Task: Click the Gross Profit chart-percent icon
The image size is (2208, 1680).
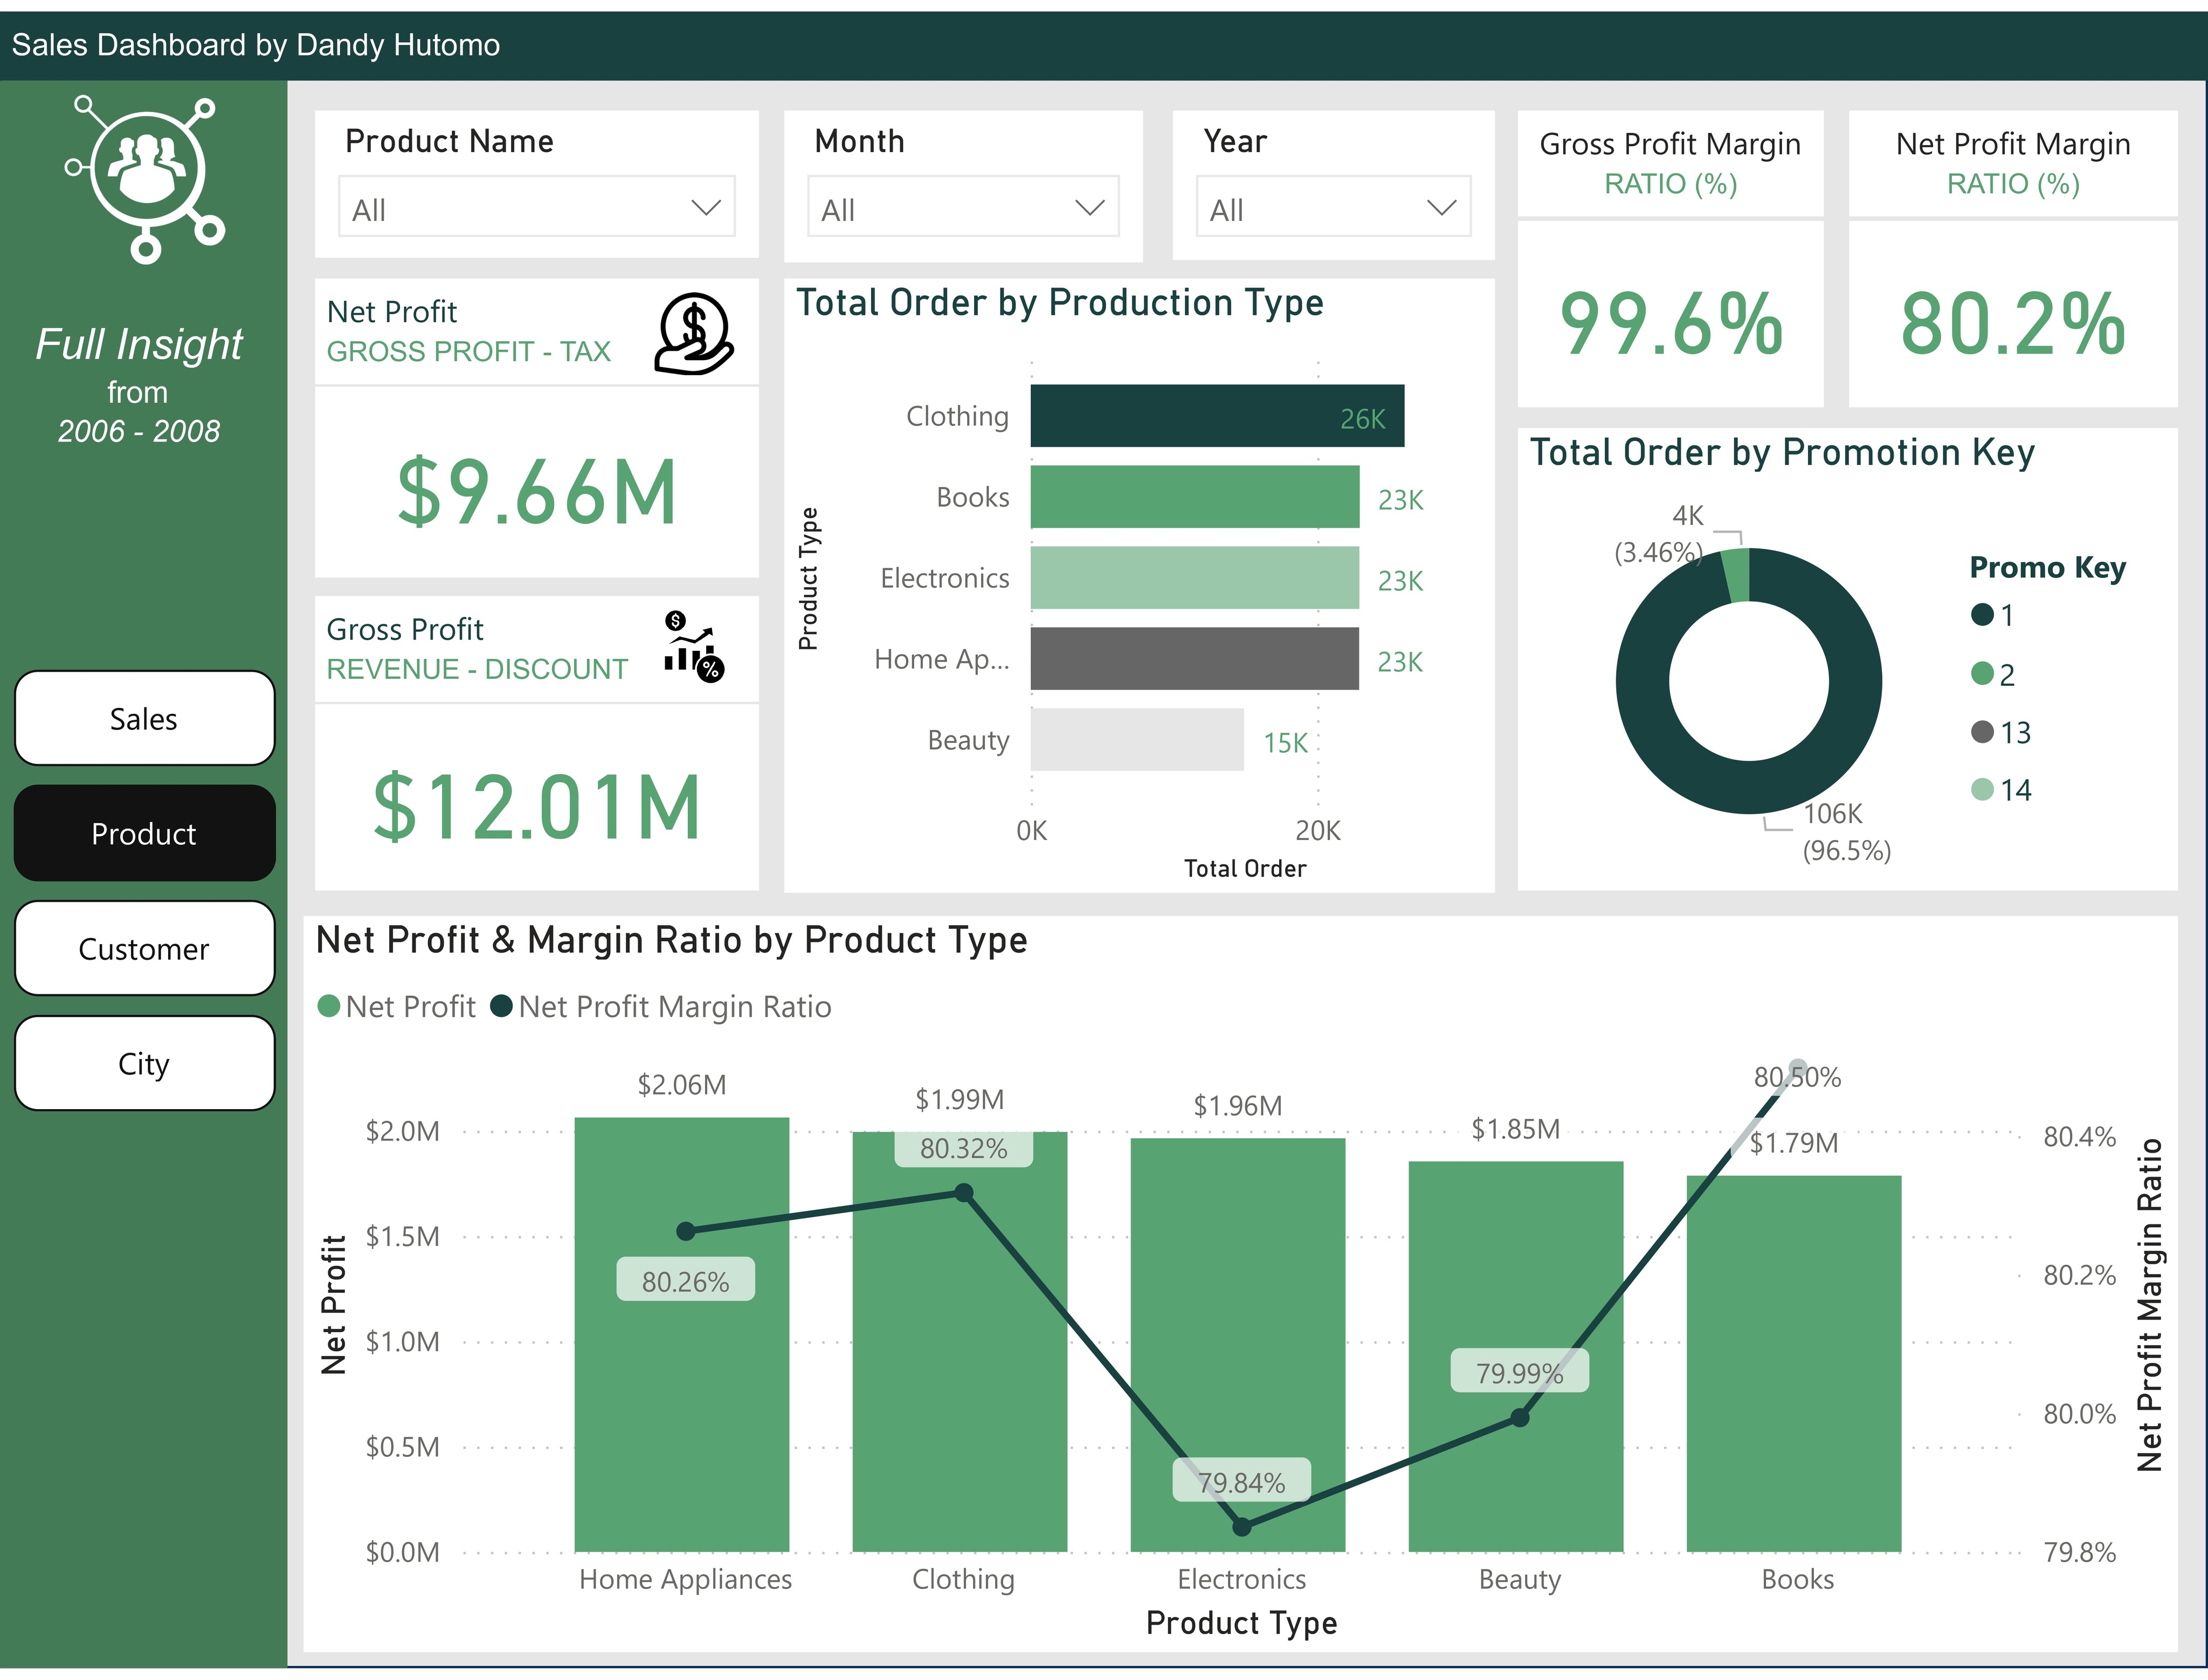Action: click(x=693, y=647)
